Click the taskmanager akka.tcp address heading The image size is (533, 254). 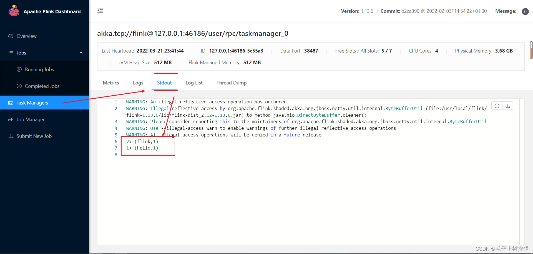(193, 34)
